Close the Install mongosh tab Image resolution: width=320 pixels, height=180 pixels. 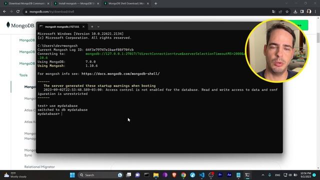pos(98,3)
